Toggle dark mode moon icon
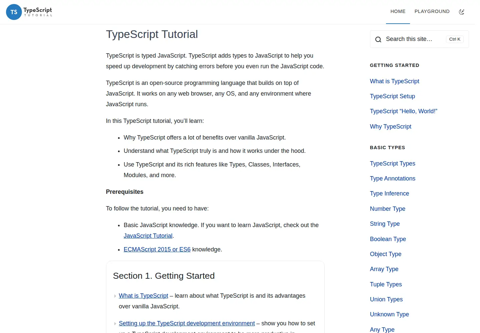The height and width of the screenshot is (333, 480). pyautogui.click(x=462, y=12)
